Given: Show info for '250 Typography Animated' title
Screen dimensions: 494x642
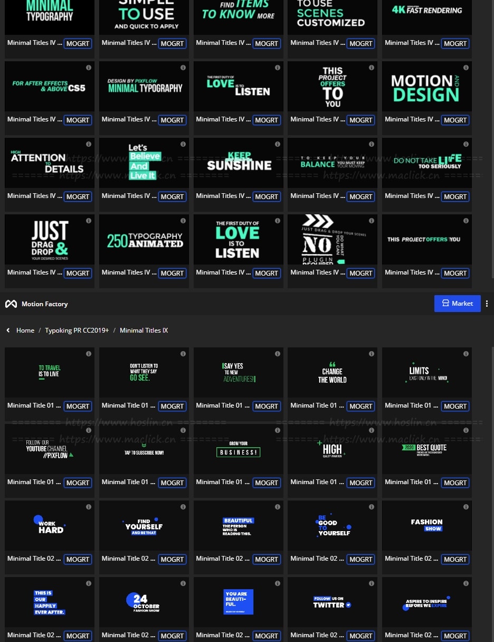Looking at the screenshot, I should pyautogui.click(x=183, y=221).
